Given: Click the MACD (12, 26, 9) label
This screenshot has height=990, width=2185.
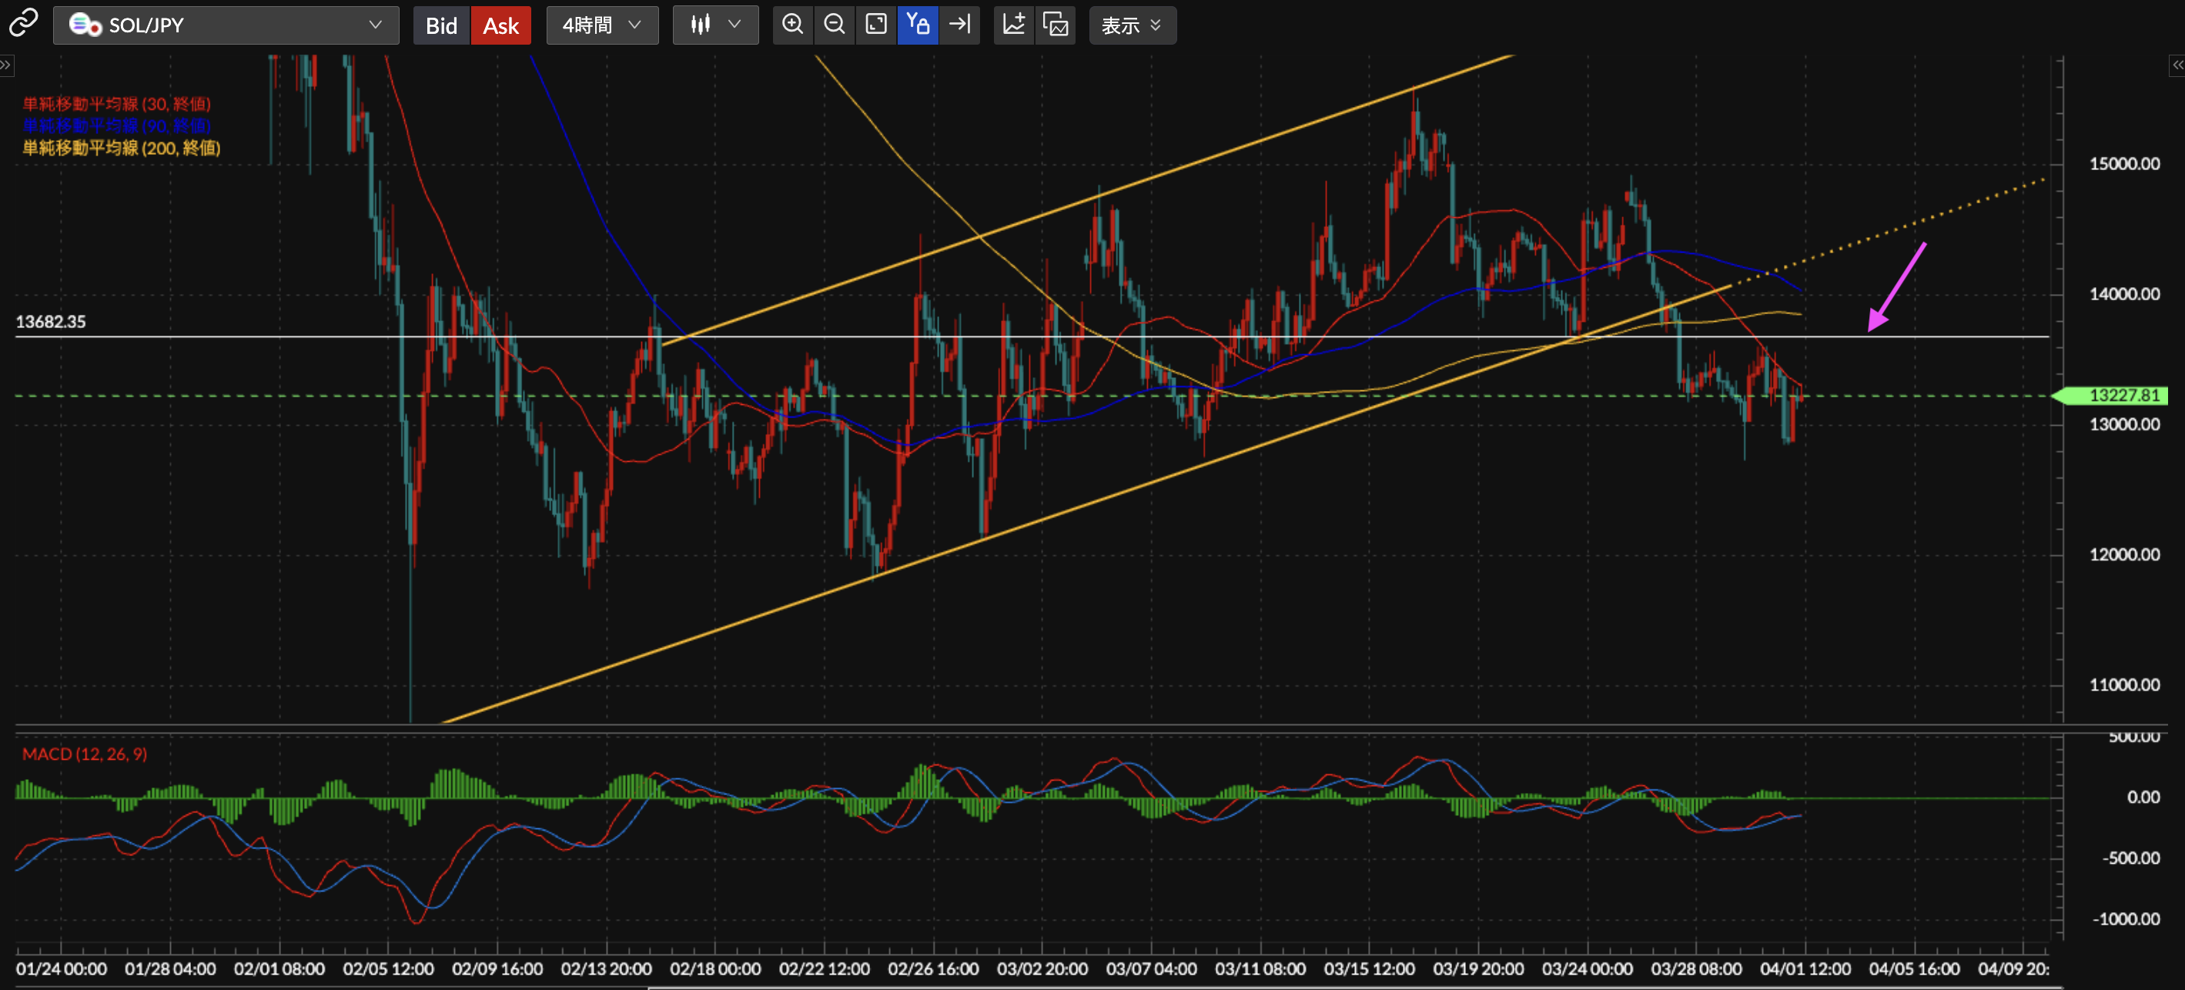Looking at the screenshot, I should pyautogui.click(x=84, y=754).
